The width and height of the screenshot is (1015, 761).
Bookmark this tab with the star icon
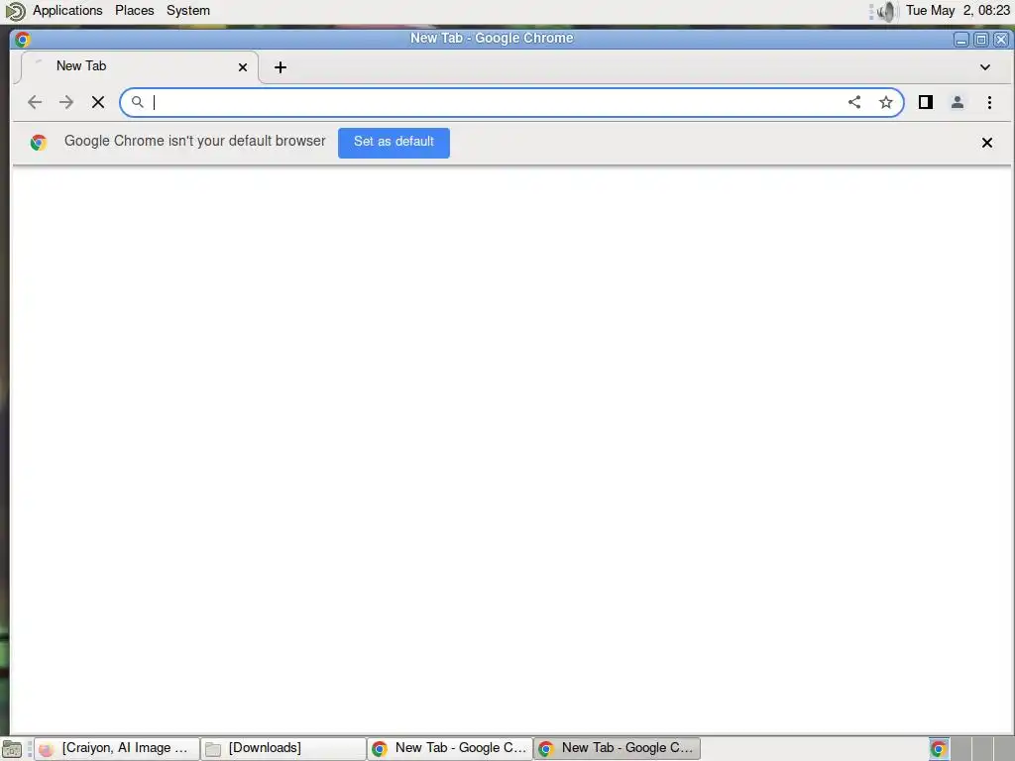pyautogui.click(x=885, y=102)
